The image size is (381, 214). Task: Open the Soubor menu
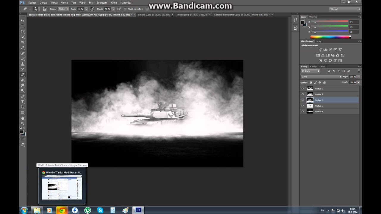(32, 3)
